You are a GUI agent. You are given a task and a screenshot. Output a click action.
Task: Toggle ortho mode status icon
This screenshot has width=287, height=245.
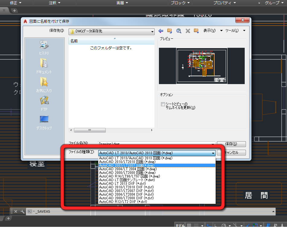pyautogui.click(x=215, y=225)
